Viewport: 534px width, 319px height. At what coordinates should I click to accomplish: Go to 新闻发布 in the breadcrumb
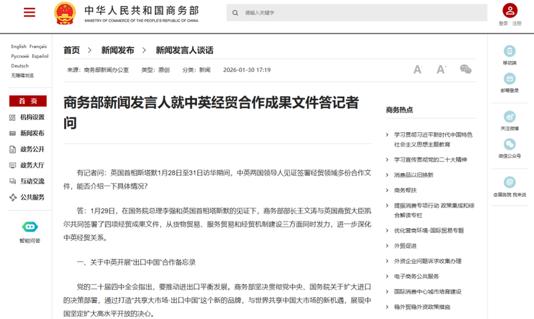pyautogui.click(x=117, y=50)
